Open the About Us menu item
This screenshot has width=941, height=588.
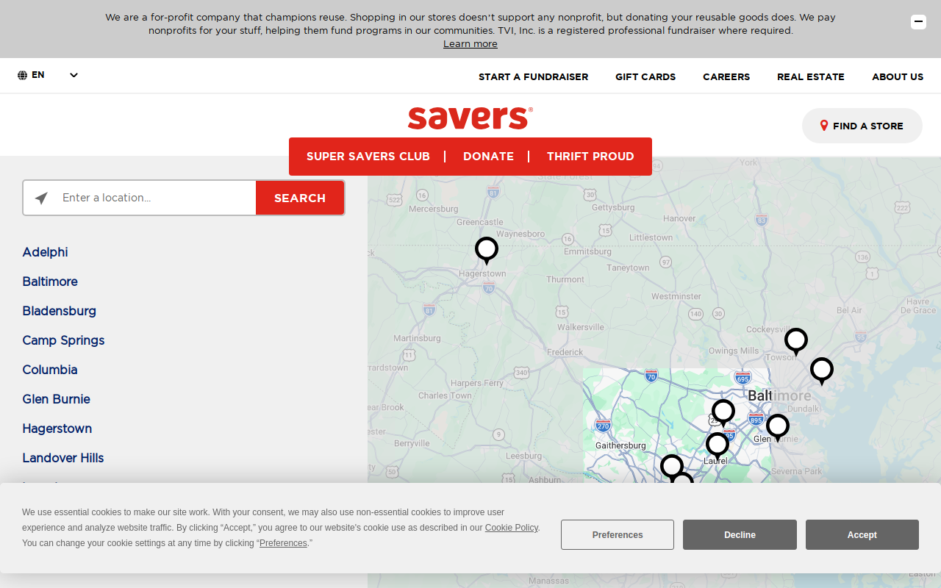click(898, 76)
